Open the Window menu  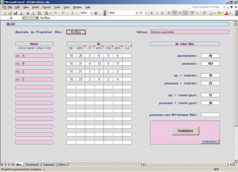77,7
